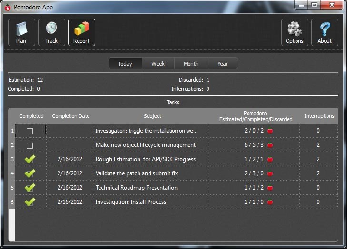Click tomato icon in Rough Estimation row
Viewport: 347px width, 249px height.
tap(270, 159)
